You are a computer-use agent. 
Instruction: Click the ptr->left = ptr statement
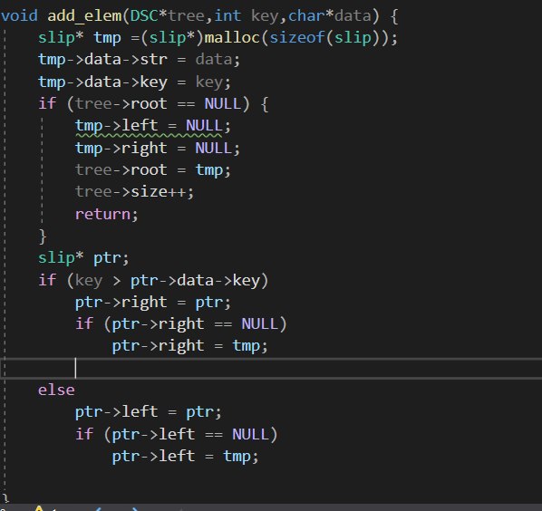pos(149,412)
